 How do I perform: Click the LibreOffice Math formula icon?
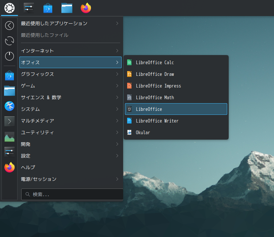pyautogui.click(x=129, y=97)
